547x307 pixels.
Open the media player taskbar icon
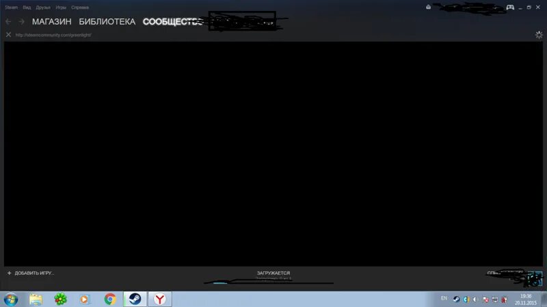84,299
